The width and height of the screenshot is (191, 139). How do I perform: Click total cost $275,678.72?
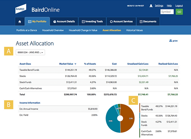tap(110, 94)
